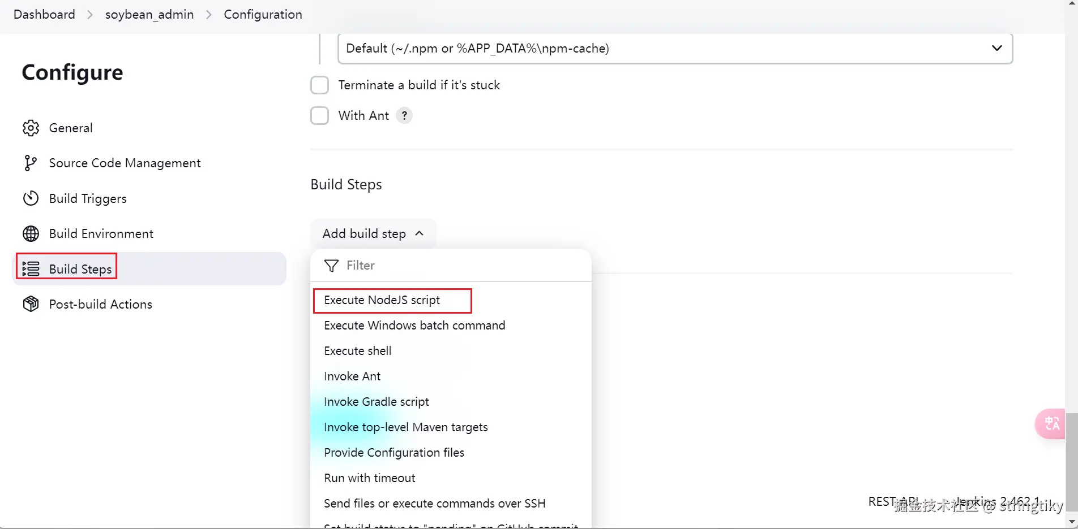Viewport: 1078px width, 529px height.
Task: Choose Execute shell from the list
Action: coord(357,351)
